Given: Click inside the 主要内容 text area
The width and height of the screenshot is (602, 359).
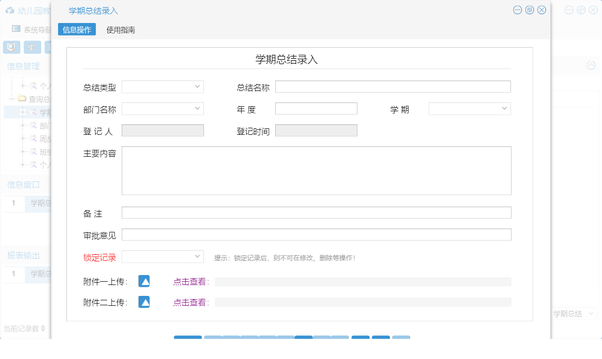Looking at the screenshot, I should click(x=316, y=170).
